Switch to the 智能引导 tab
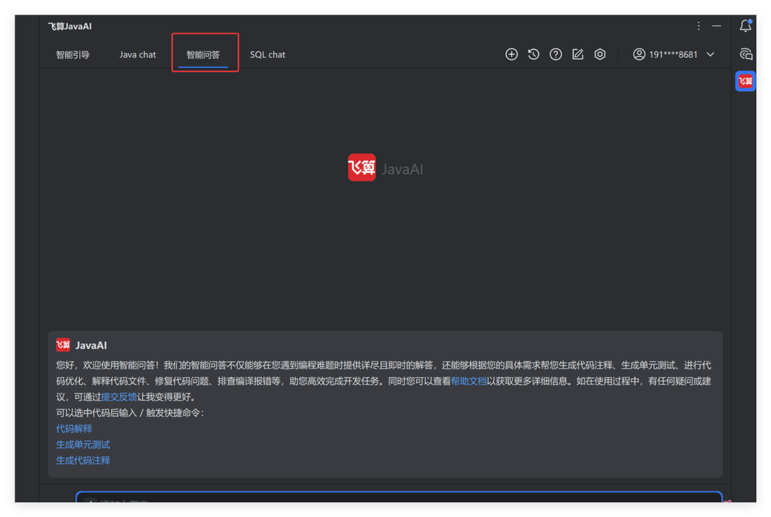 [x=73, y=55]
